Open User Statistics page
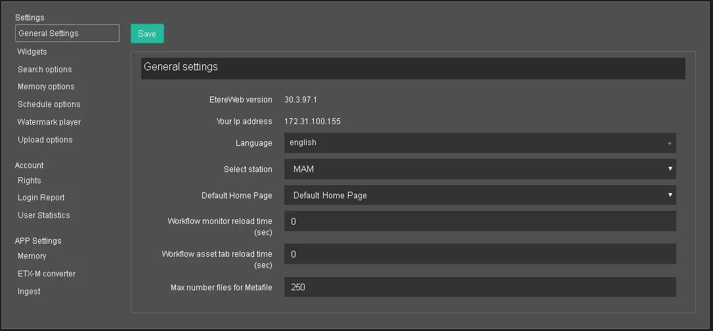 tap(43, 215)
